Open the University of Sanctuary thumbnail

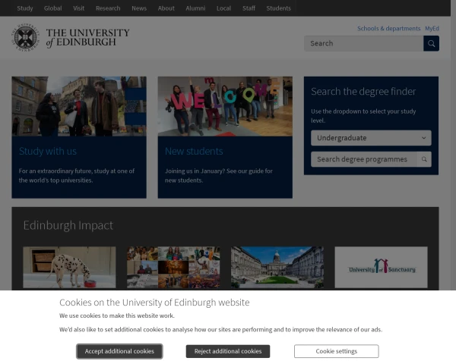coord(381,268)
